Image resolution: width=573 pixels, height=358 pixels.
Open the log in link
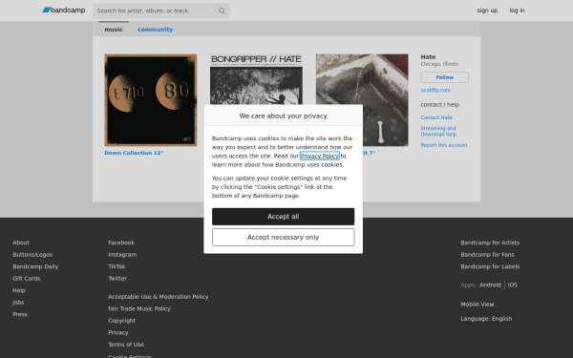pos(517,11)
